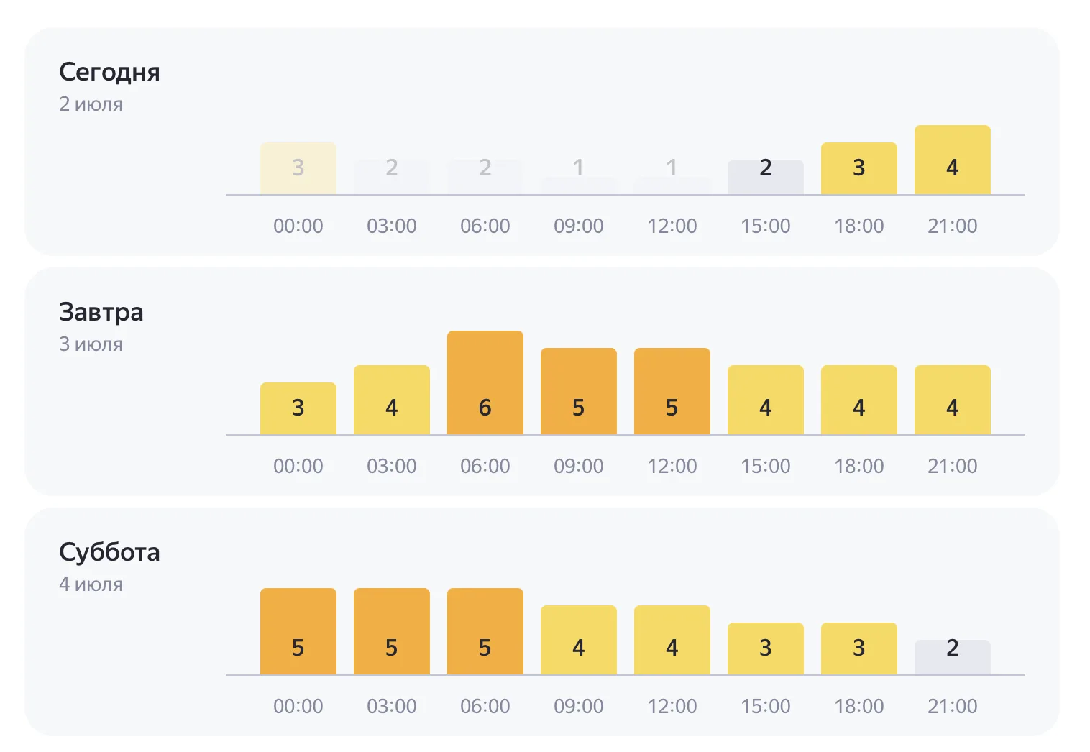Click today's 21:00 bar showing 4
This screenshot has width=1090, height=752.
[x=952, y=160]
